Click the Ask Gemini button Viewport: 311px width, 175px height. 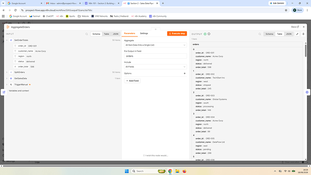[x=277, y=3]
